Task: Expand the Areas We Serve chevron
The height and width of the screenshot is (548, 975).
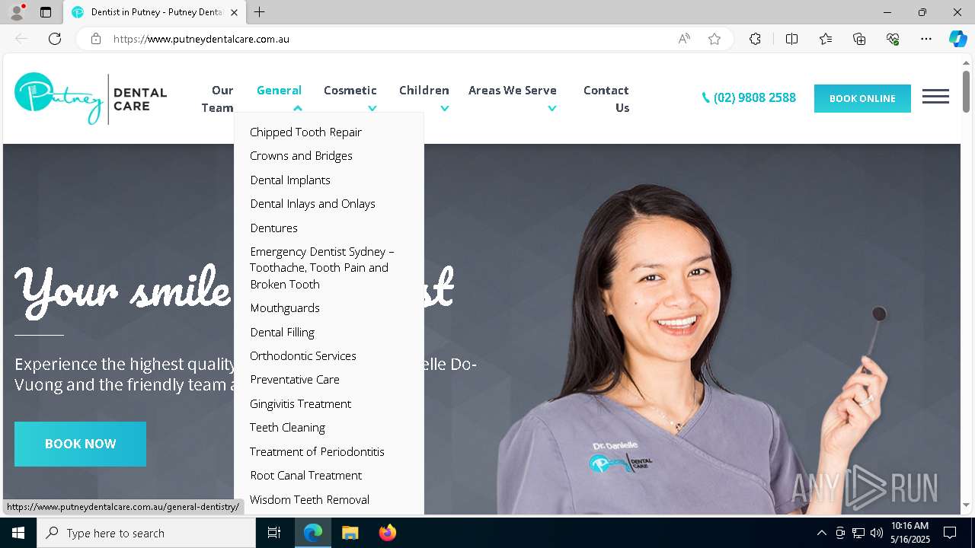Action: point(552,108)
